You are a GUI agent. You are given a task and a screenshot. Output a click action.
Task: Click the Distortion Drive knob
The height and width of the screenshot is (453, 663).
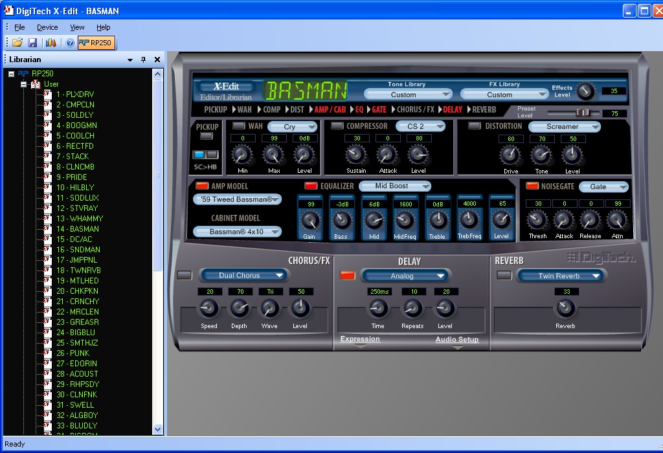(510, 155)
